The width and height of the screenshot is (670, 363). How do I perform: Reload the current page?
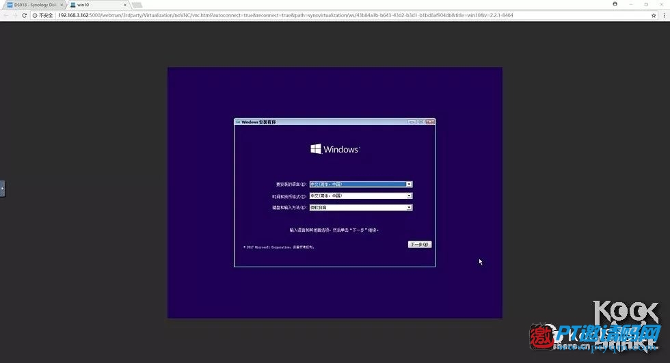pyautogui.click(x=25, y=15)
